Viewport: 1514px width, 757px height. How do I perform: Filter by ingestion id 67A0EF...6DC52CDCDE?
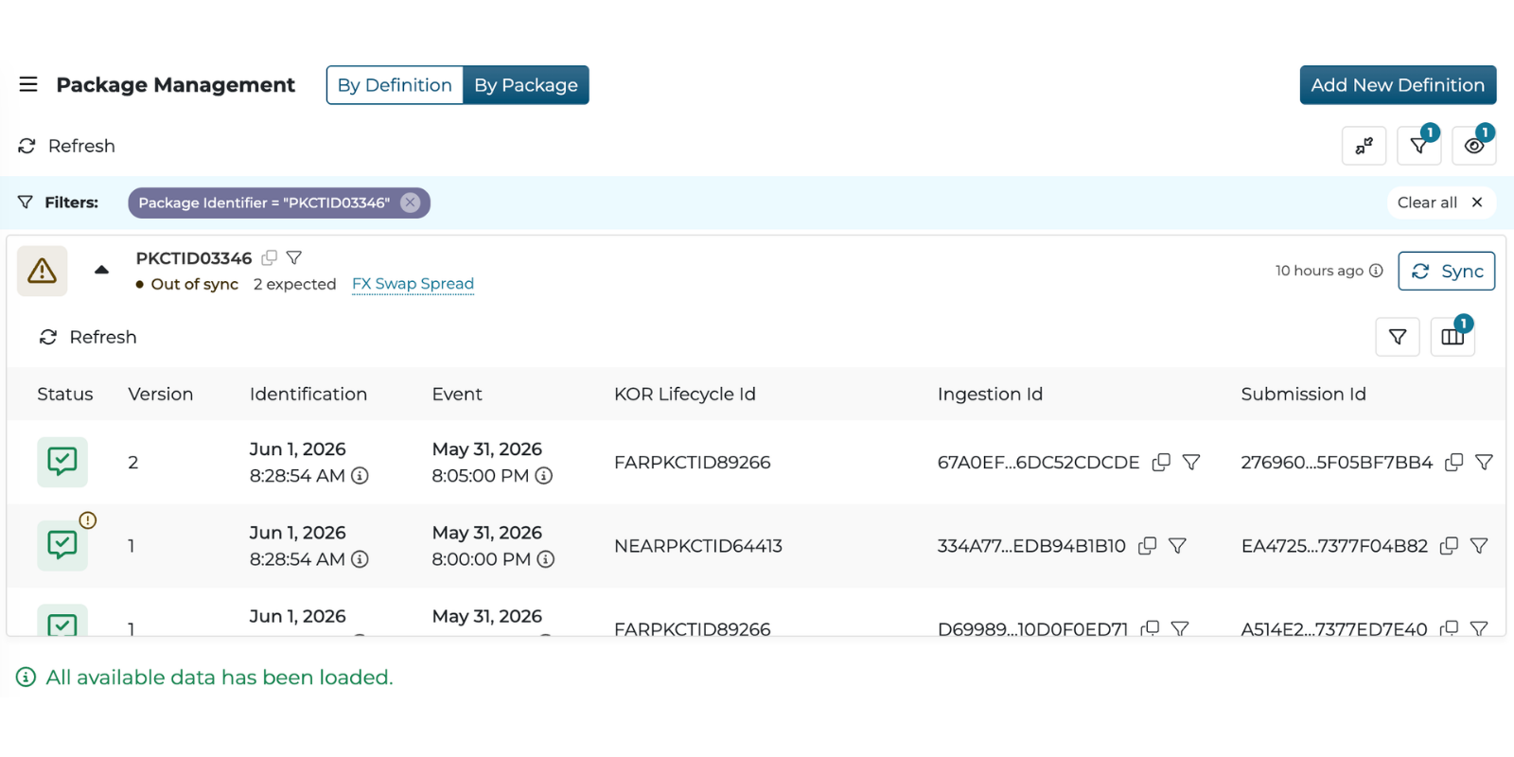click(x=1191, y=462)
